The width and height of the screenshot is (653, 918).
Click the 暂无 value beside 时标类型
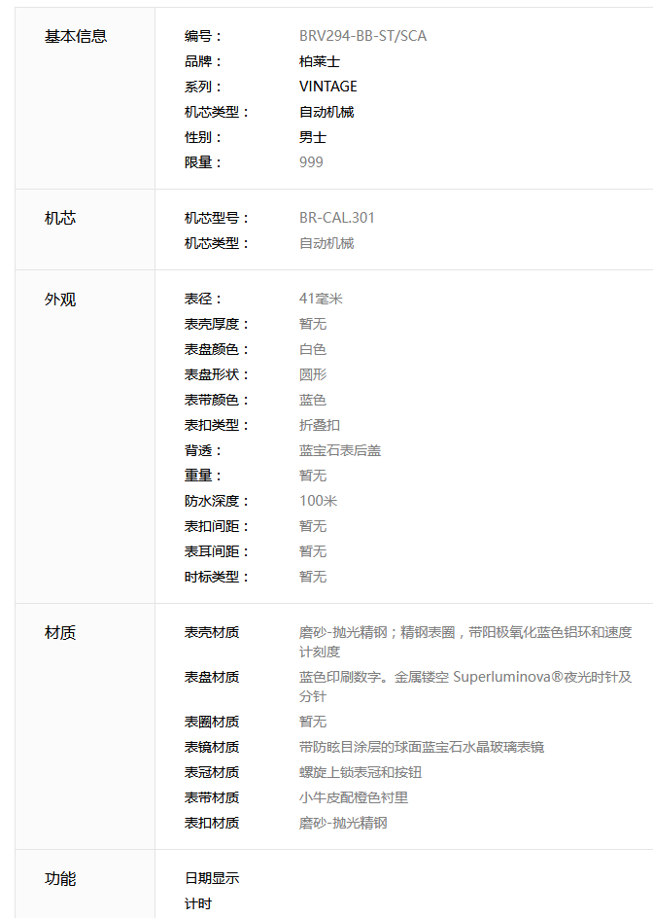pyautogui.click(x=313, y=577)
